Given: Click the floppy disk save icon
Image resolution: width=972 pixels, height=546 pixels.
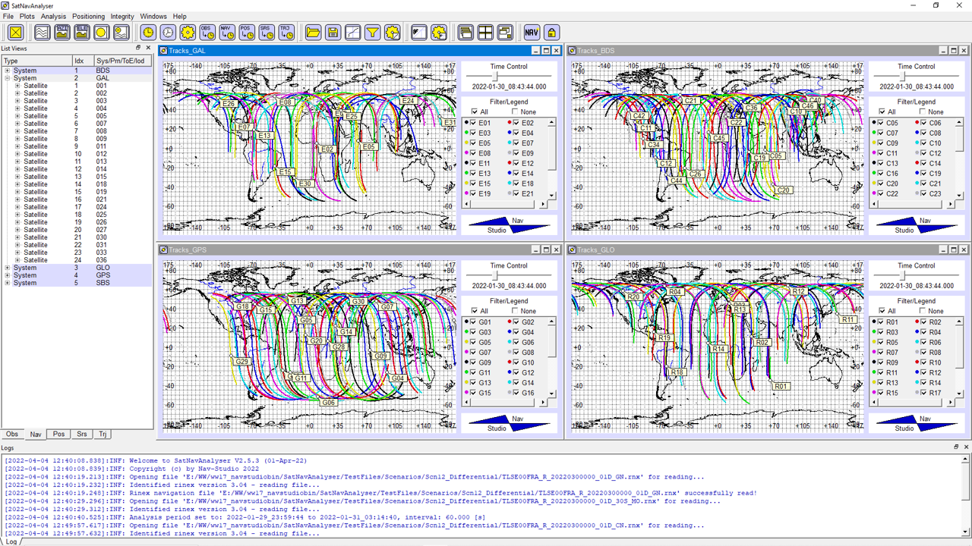Looking at the screenshot, I should pos(333,32).
